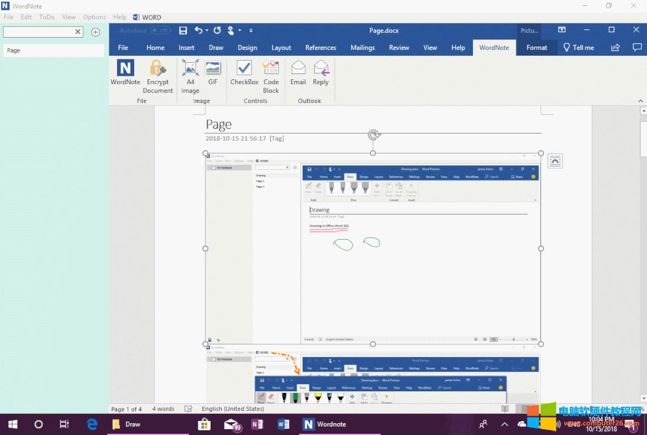The image size is (647, 435).
Task: Toggle the AutoSave switch
Action: click(160, 30)
